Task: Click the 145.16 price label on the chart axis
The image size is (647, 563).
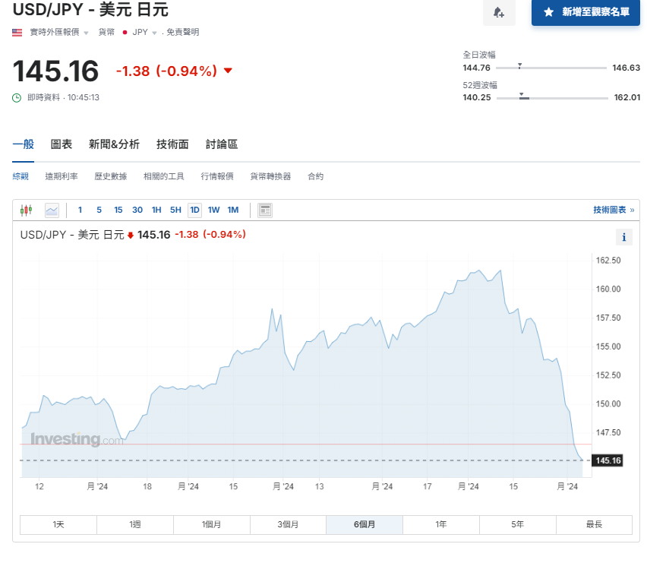Action: [607, 460]
